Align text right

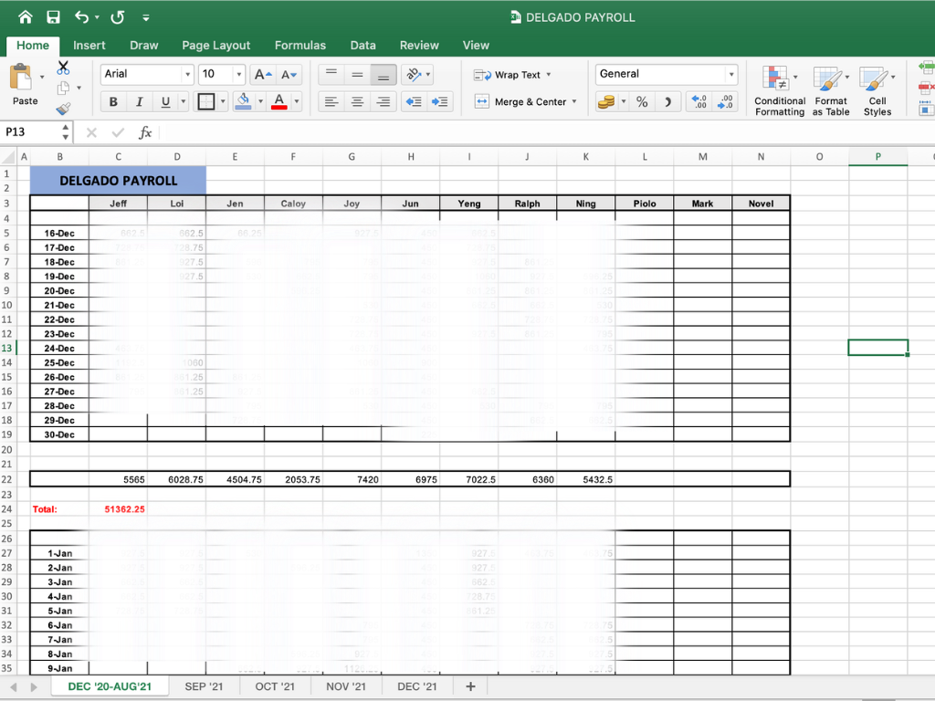pos(383,102)
